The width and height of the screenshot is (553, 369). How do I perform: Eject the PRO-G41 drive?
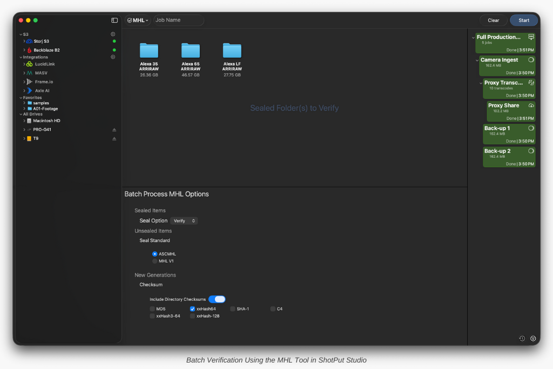(114, 130)
